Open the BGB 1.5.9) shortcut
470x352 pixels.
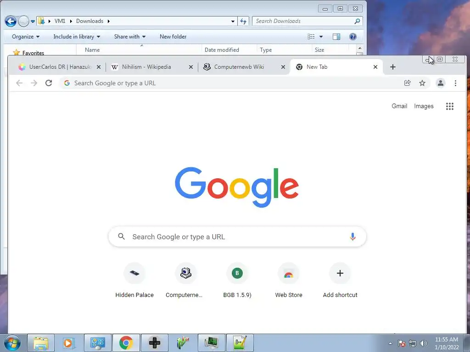point(237,280)
